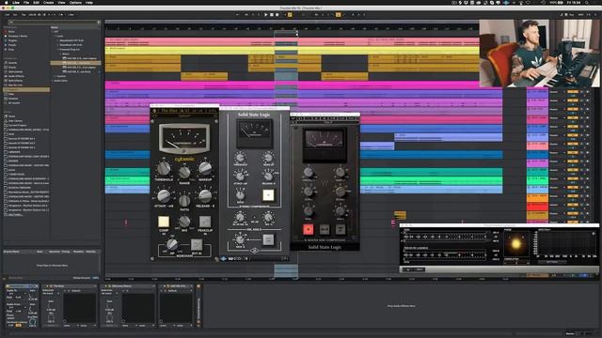
Task: Click The Glue RATIO knob
Action: pos(184,200)
